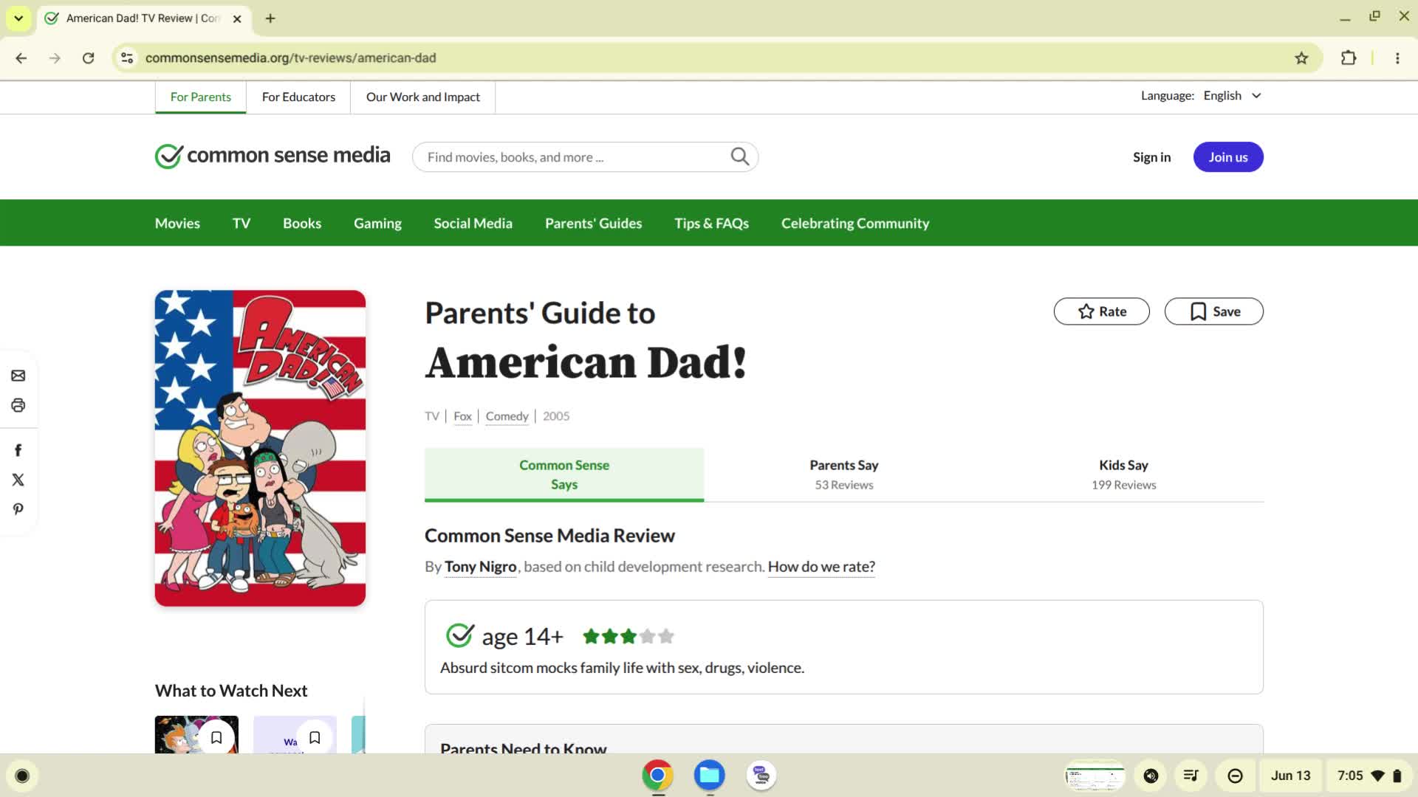Switch to Parents Say tab
The height and width of the screenshot is (797, 1418).
click(x=843, y=475)
